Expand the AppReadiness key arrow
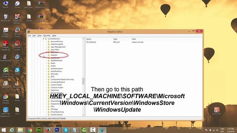237x133 pixels. pos(46,61)
